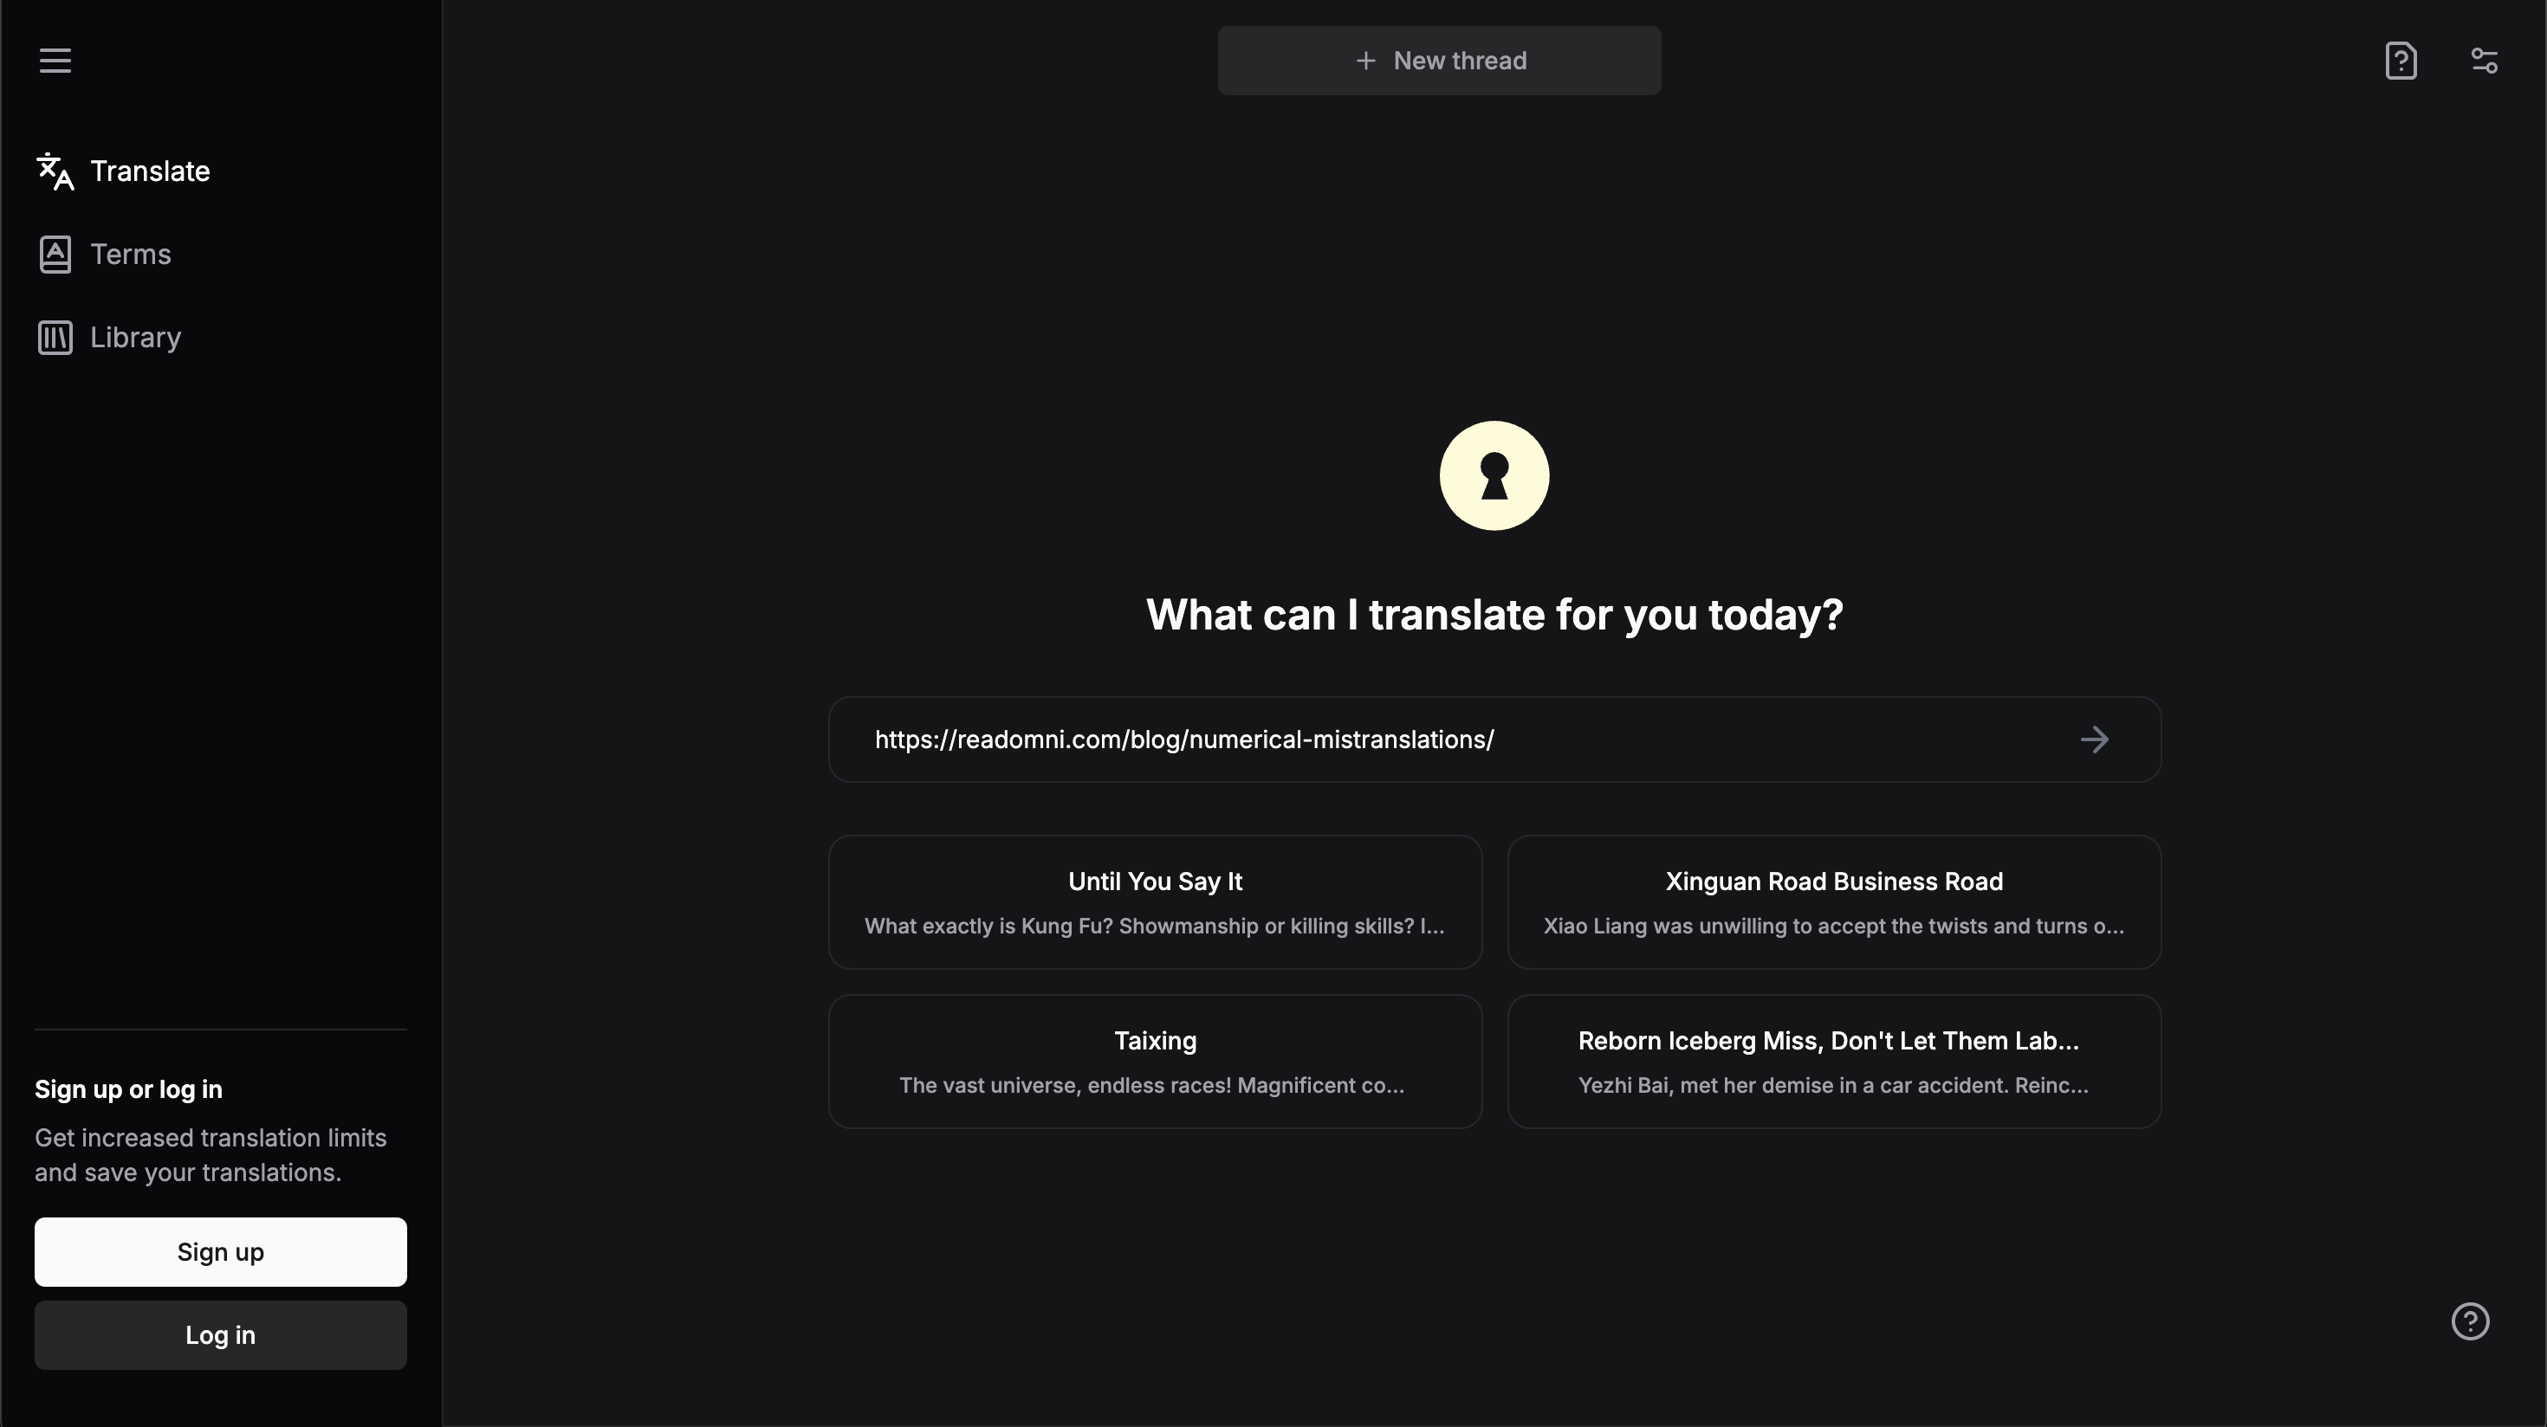Open the Xinguan Road Business Road card
The width and height of the screenshot is (2547, 1427).
1834,902
